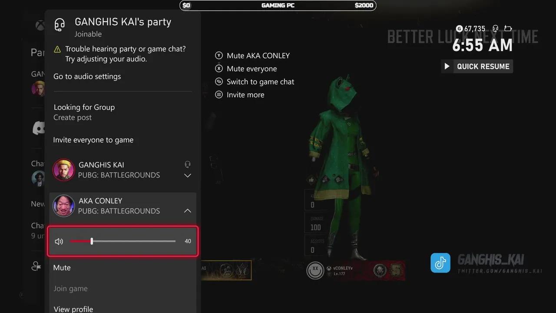Click the headset icon beside GANGHIS KAI

click(188, 164)
